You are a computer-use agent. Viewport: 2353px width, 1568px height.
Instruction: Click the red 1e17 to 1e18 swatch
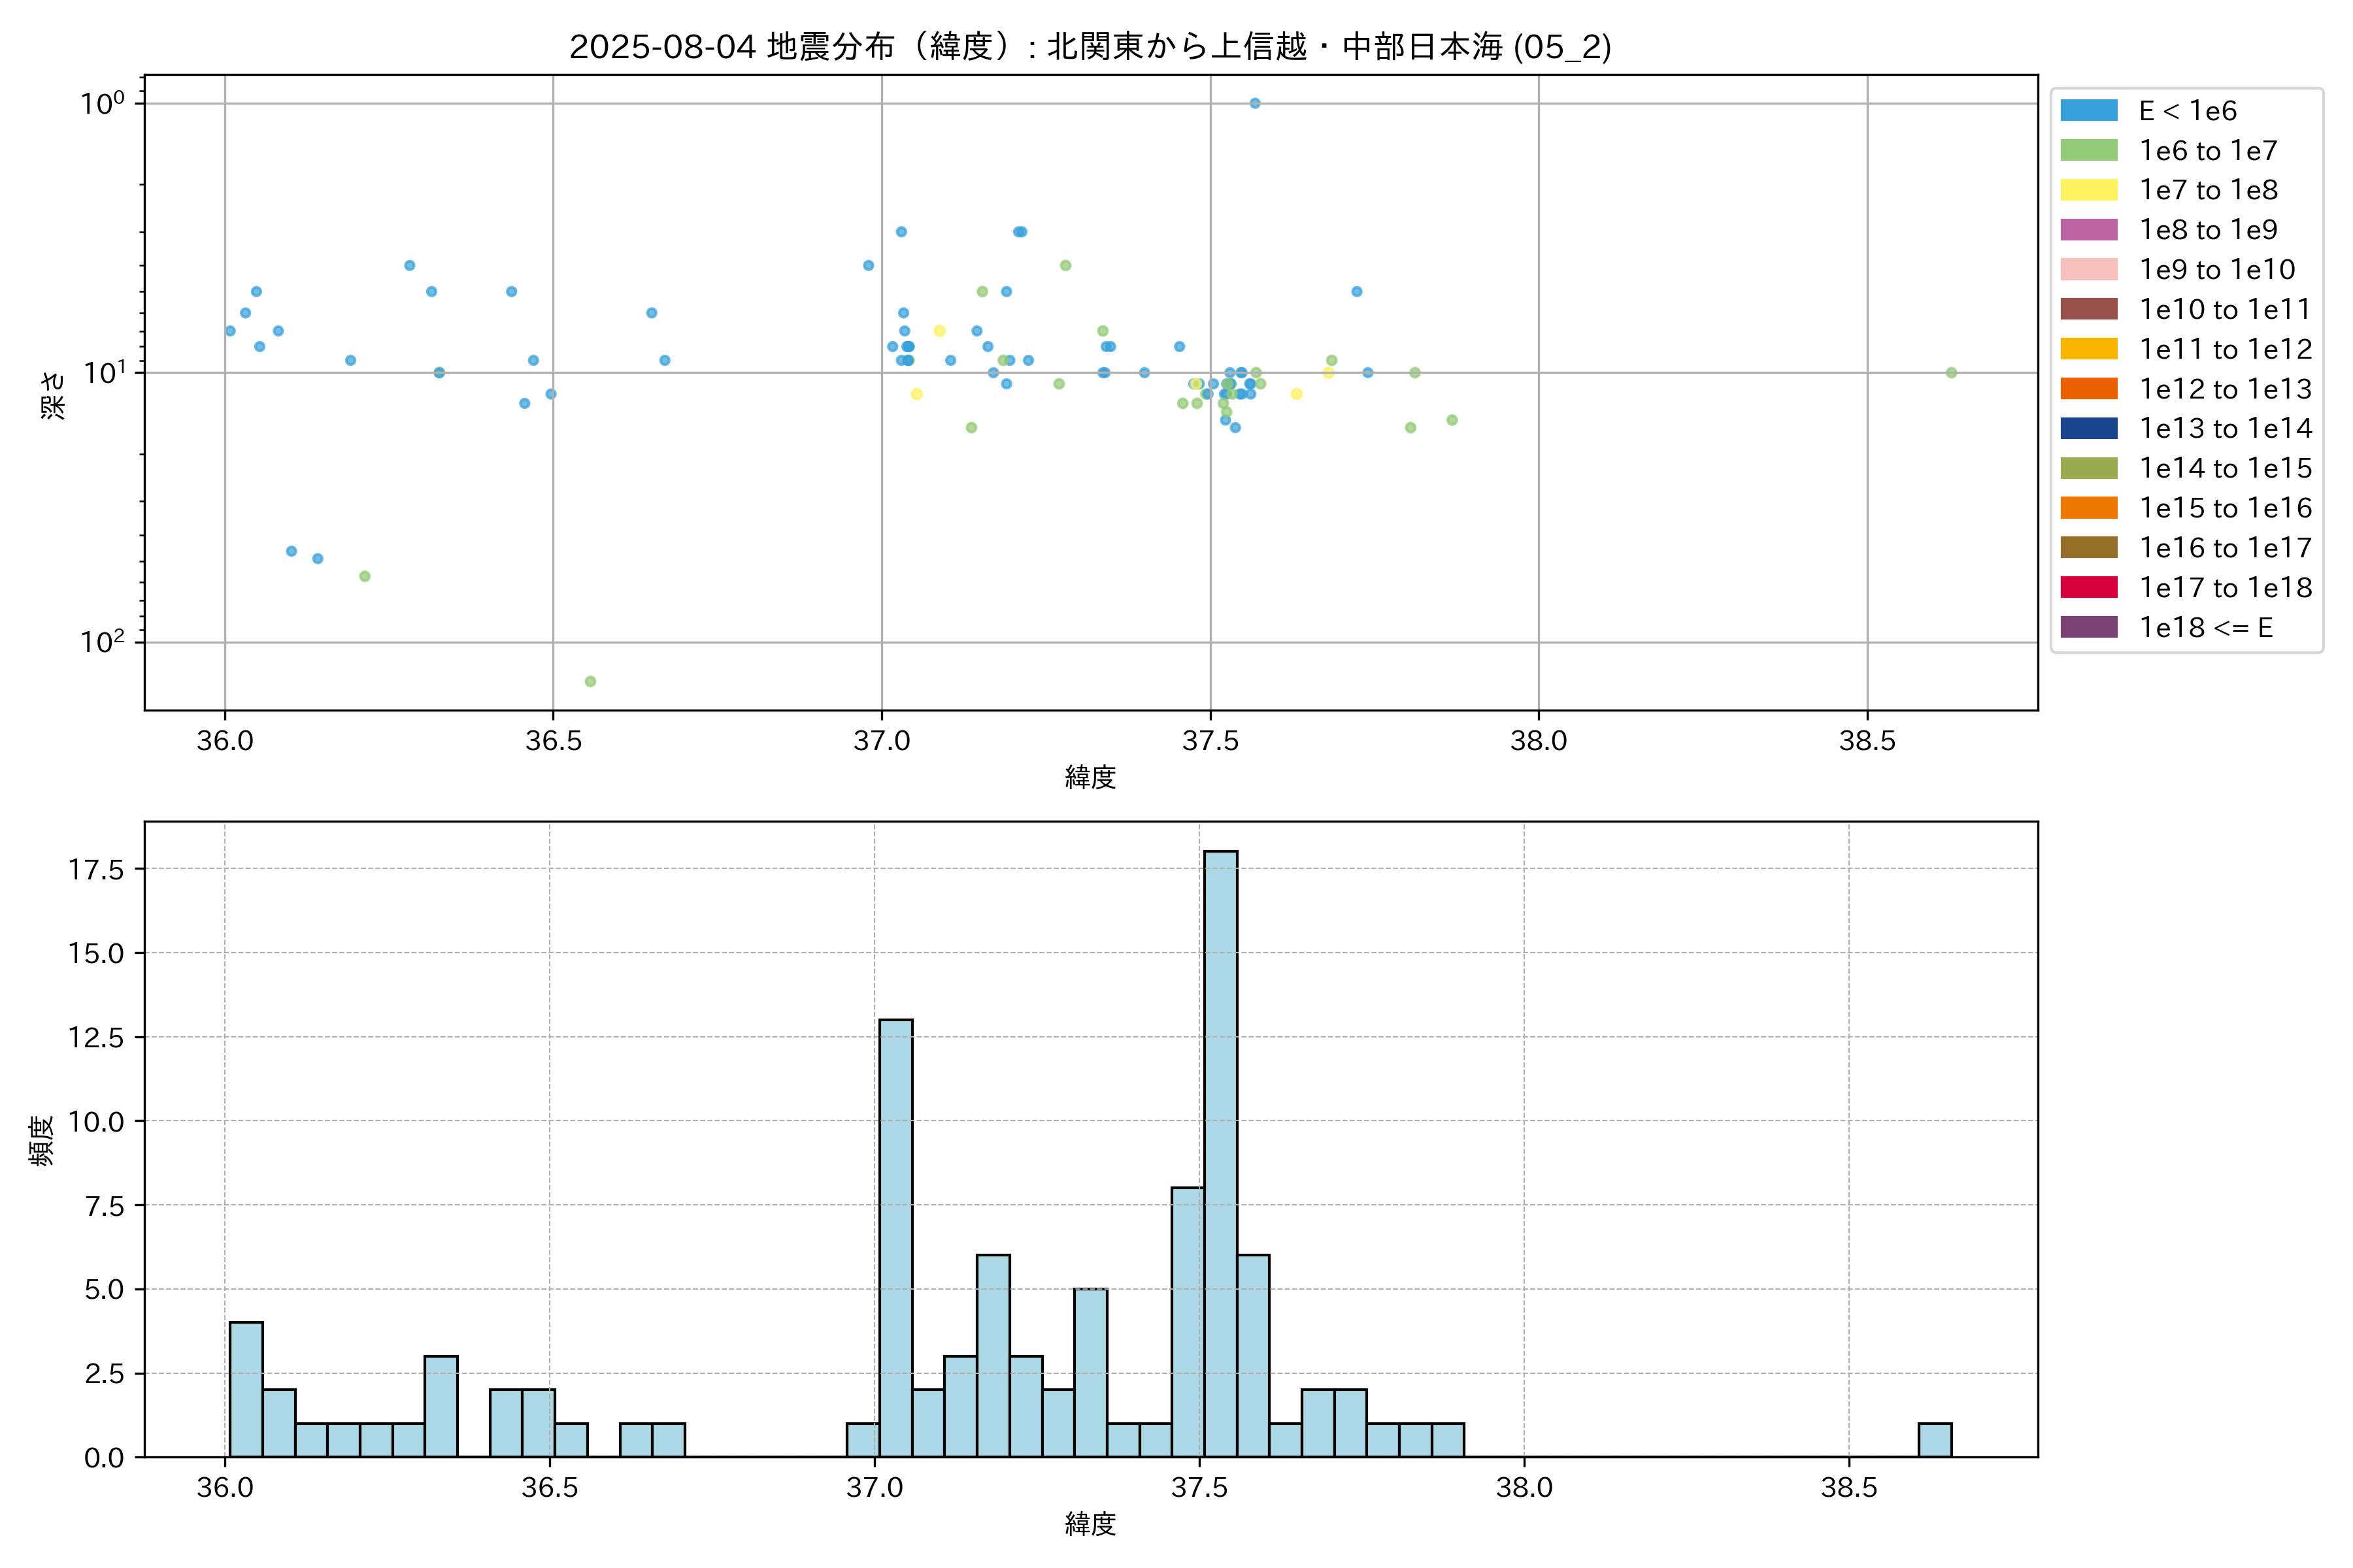click(x=2088, y=587)
